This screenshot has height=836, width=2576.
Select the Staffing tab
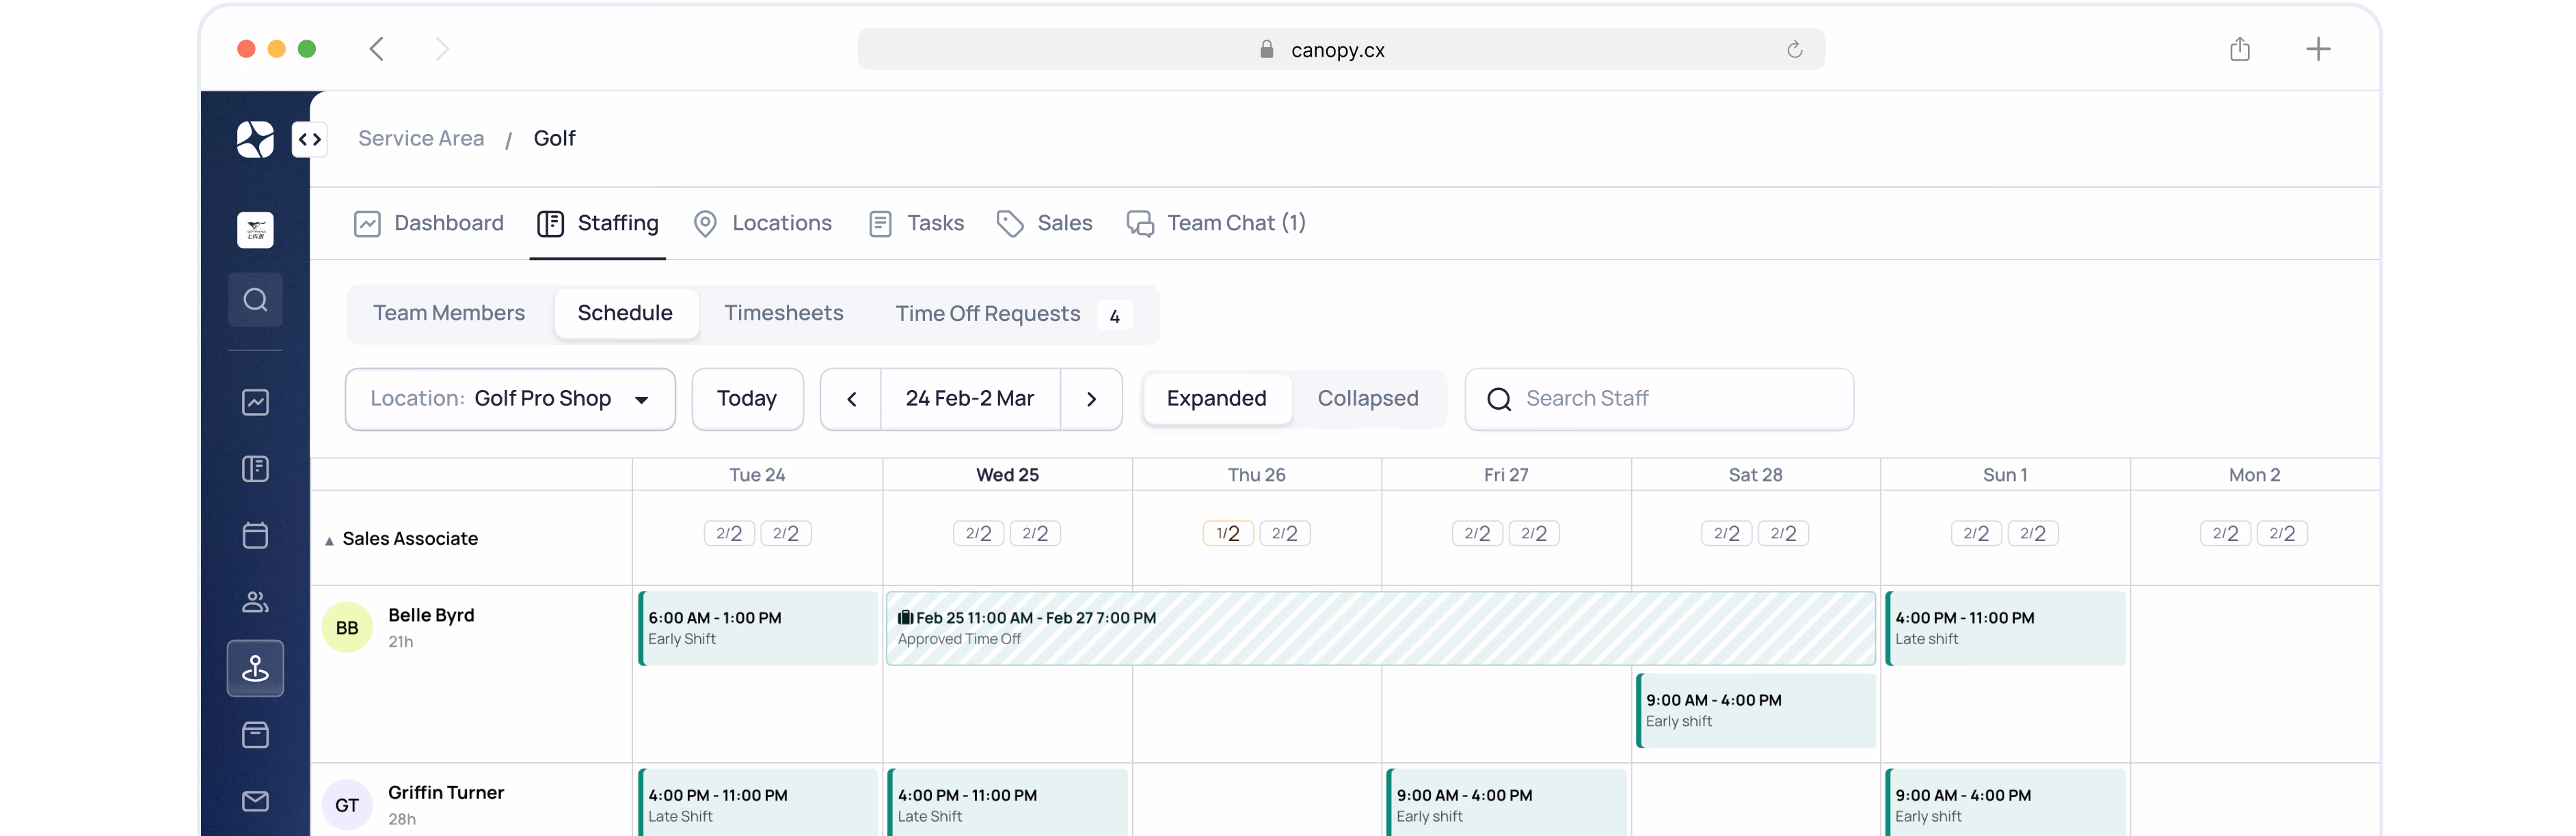tap(598, 224)
